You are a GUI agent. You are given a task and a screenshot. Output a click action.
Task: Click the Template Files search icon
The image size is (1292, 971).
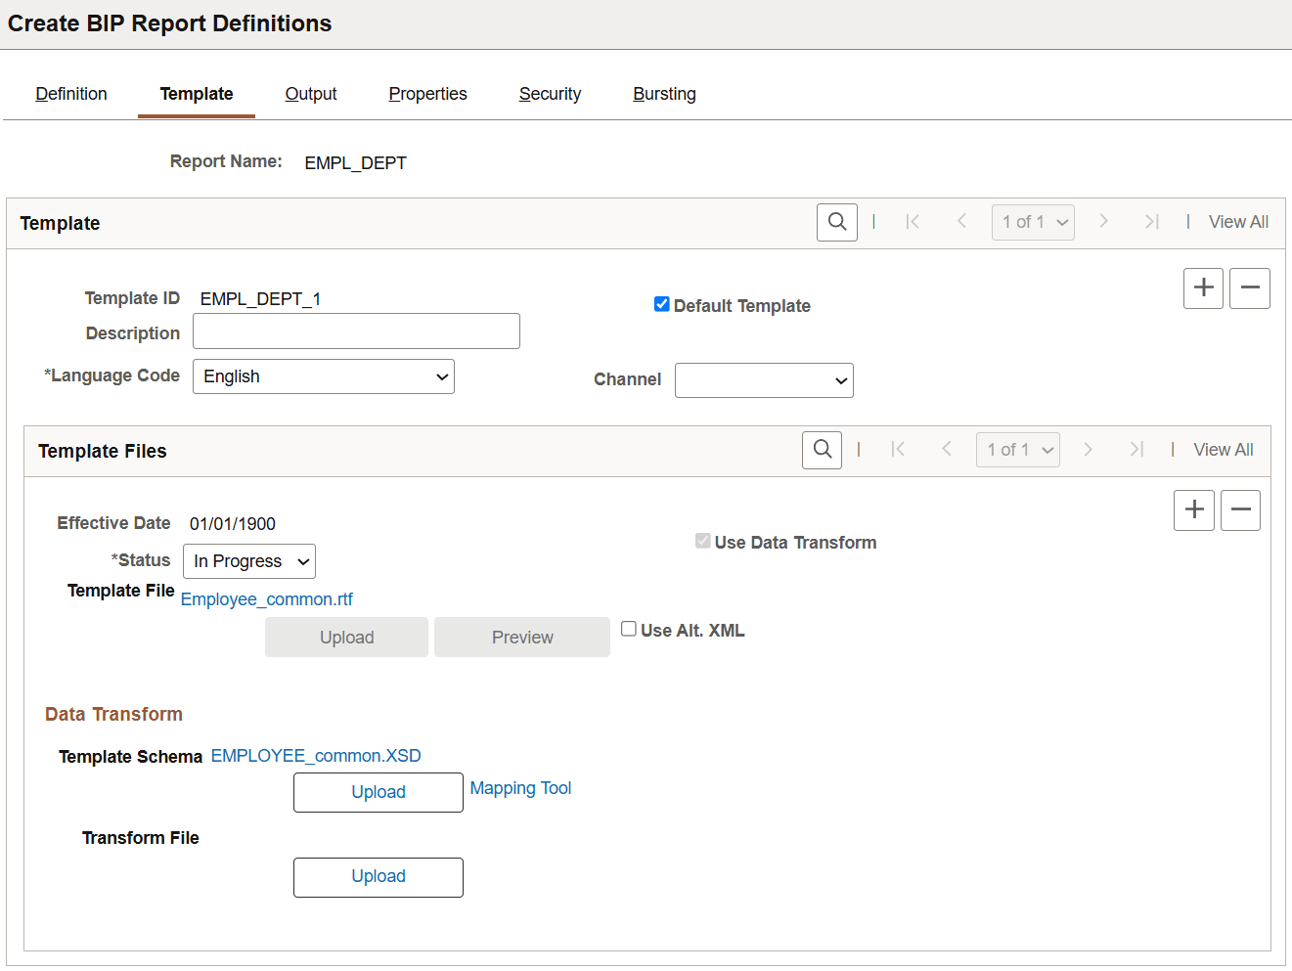coord(822,449)
